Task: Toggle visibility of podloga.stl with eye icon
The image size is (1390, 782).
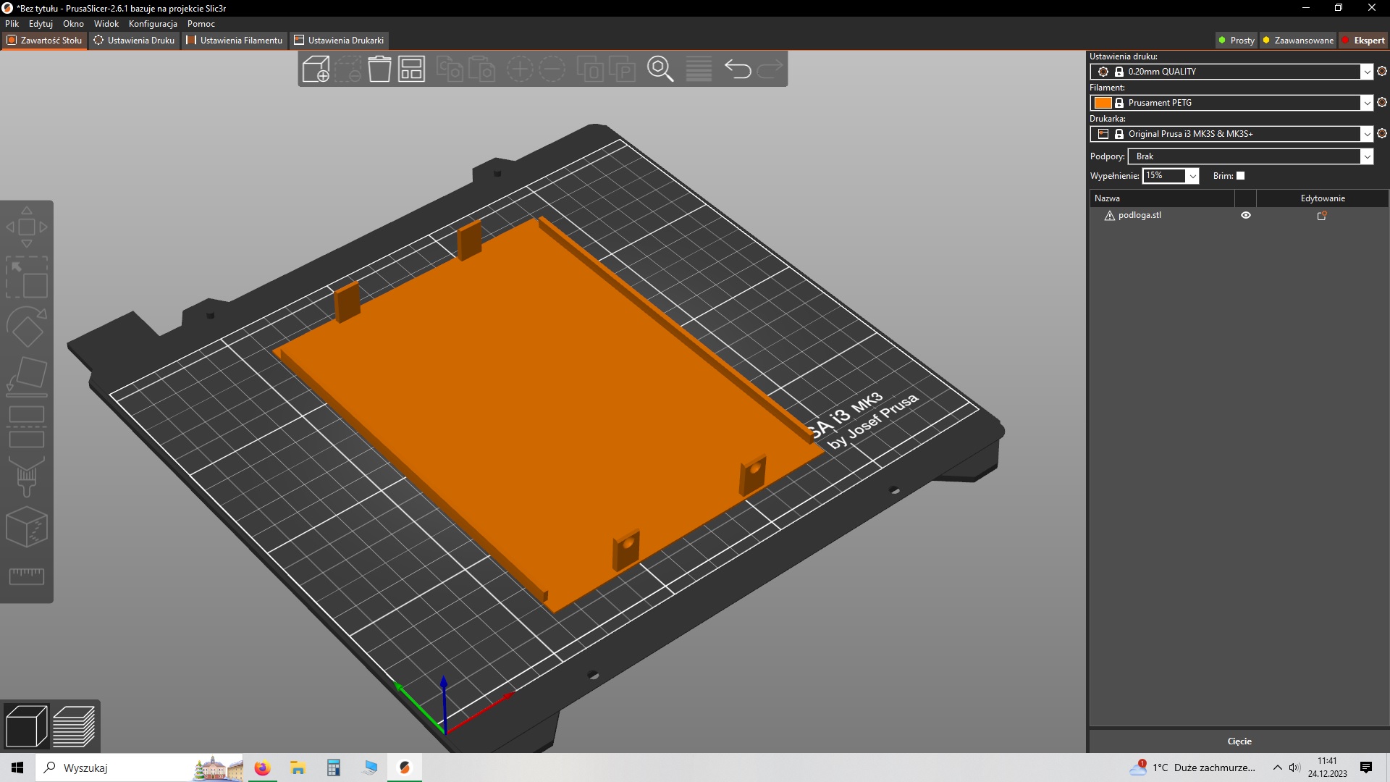Action: 1245,215
